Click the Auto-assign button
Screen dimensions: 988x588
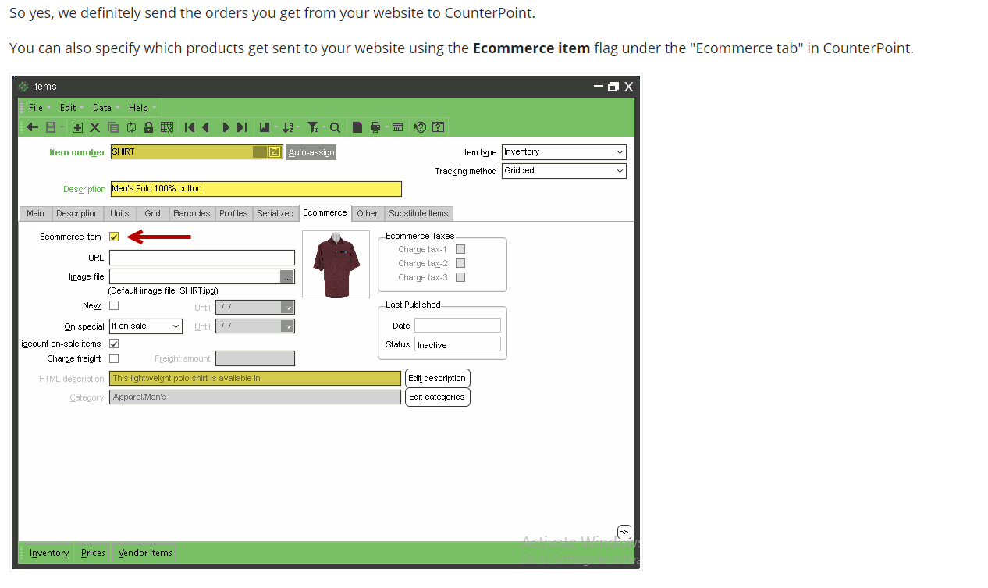311,152
